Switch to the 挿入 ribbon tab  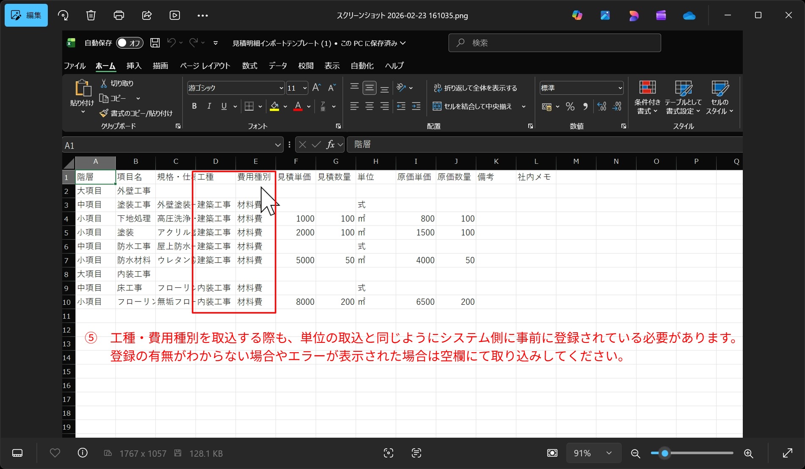[134, 66]
